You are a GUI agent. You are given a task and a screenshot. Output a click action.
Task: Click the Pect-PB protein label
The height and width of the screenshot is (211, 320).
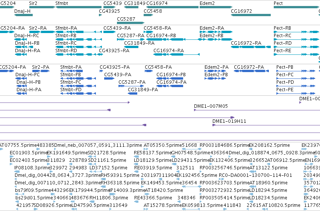[x=285, y=67]
